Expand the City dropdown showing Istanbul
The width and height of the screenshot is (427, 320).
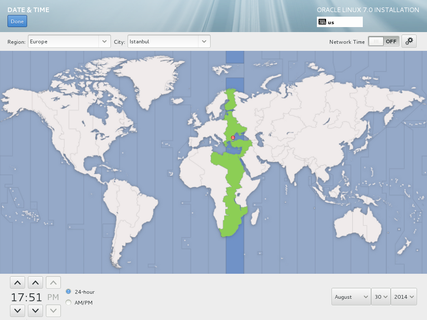[169, 42]
